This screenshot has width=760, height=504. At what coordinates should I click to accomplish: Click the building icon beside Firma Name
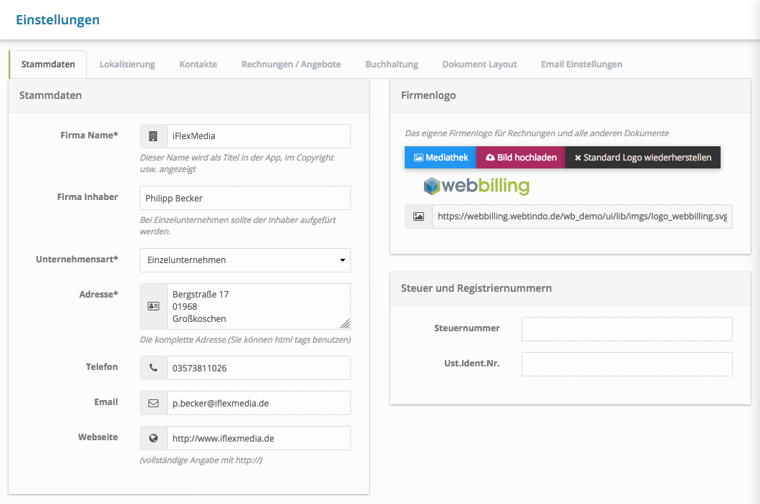153,136
